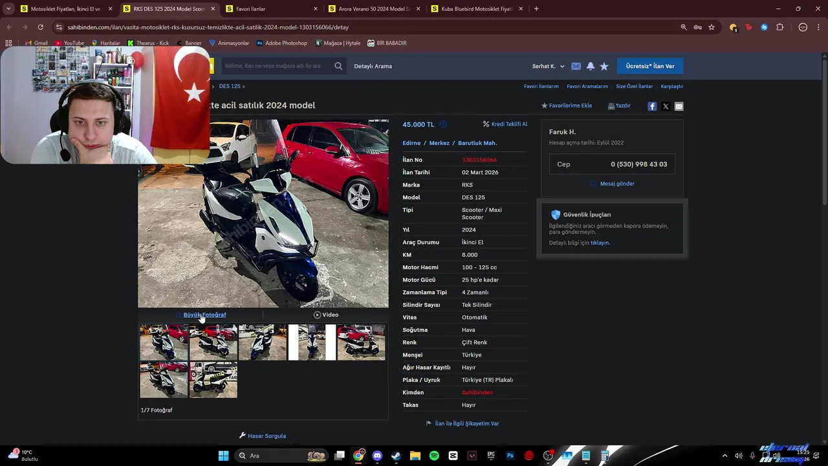Open a new browser tab
Screen dimensions: 828x466
[x=536, y=9]
